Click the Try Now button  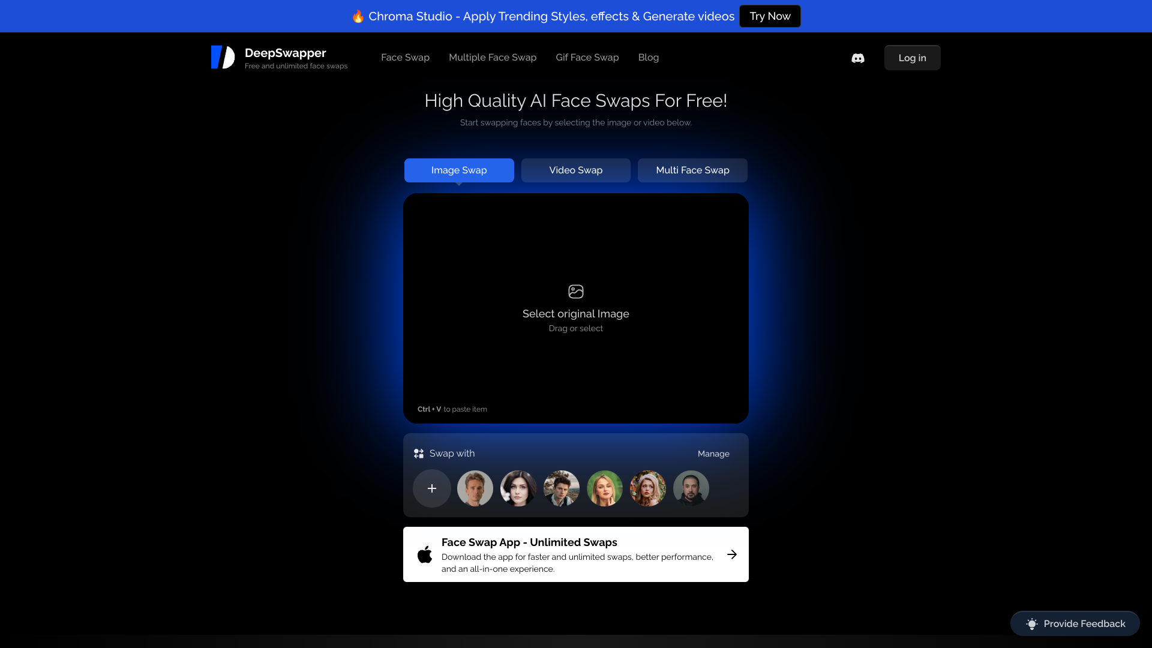pos(770,16)
